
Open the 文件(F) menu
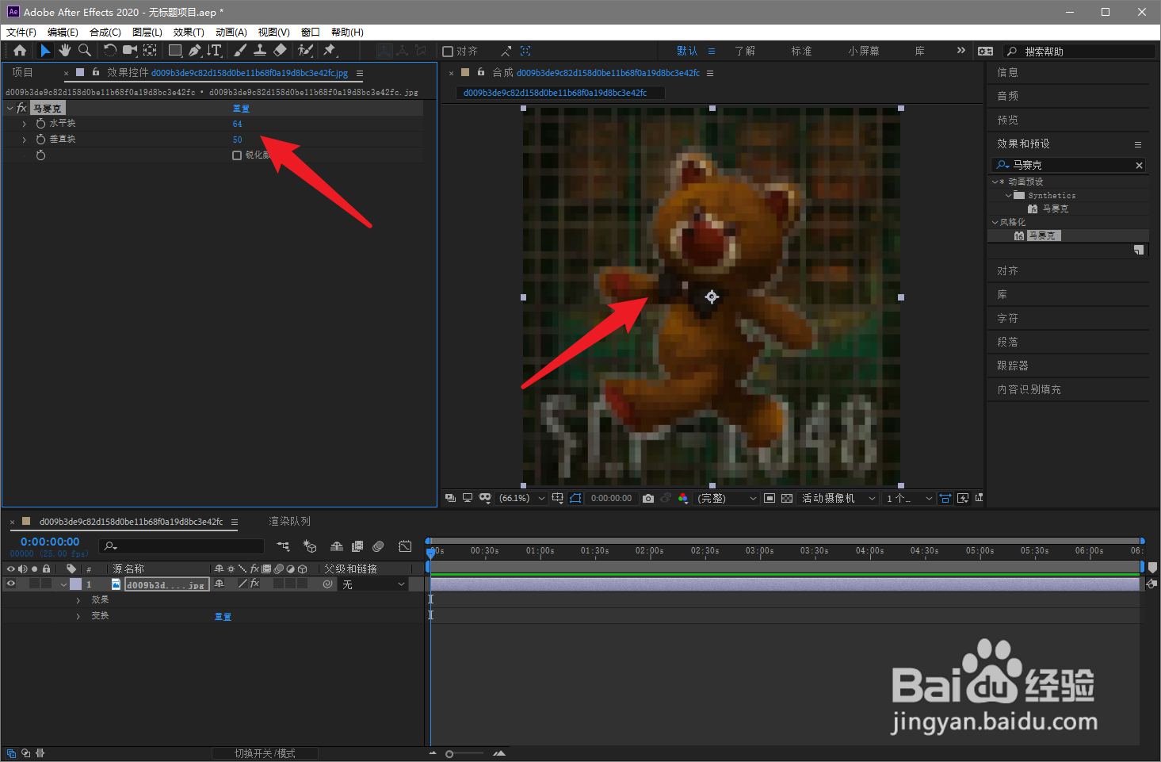(21, 32)
